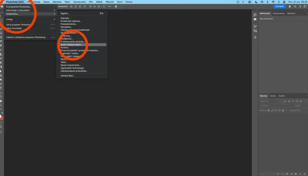Screen dimensions: 308x176
Task: Open the Comments panel icon
Action: (255, 19)
